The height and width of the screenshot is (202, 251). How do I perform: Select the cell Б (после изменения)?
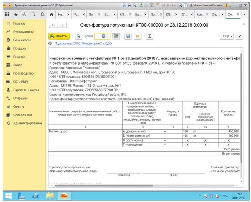(143, 136)
